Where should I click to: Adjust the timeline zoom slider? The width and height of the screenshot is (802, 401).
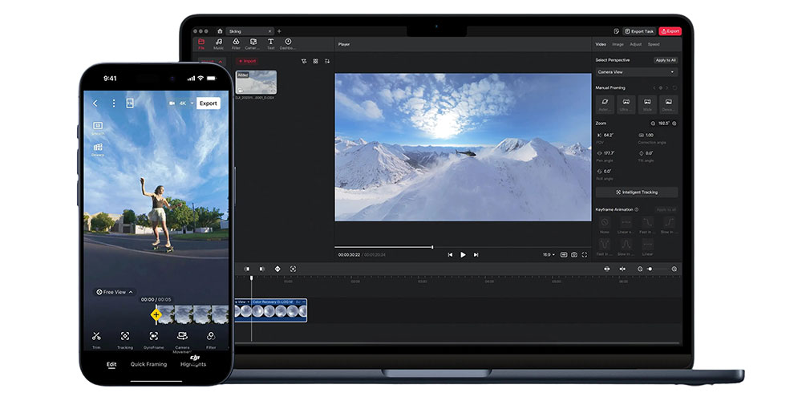point(651,269)
